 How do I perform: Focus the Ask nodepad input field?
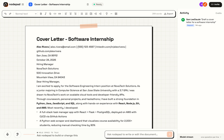tap(136, 134)
